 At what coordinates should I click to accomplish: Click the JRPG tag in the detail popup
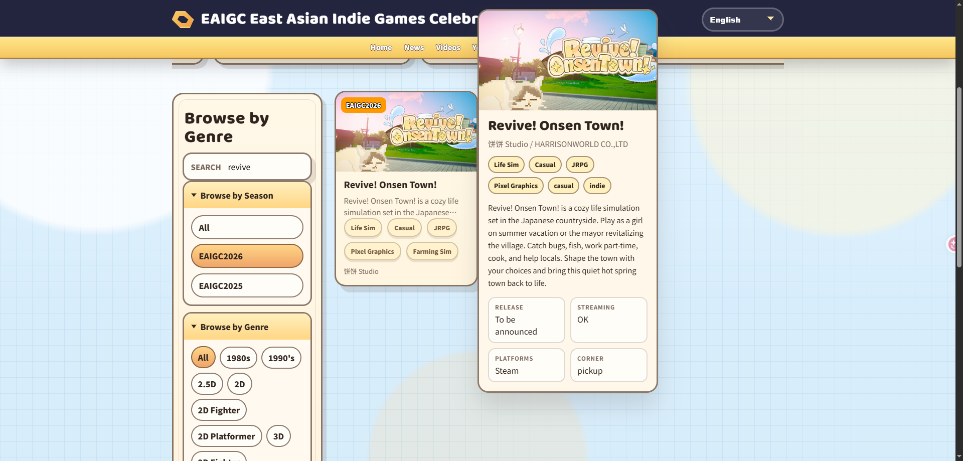point(580,165)
